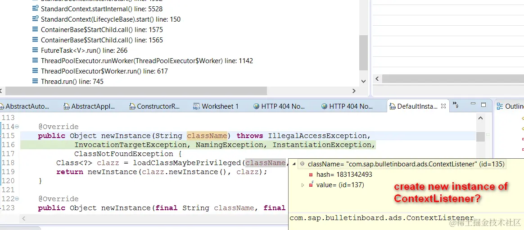Click the @Override annotation on line 114

[59, 127]
